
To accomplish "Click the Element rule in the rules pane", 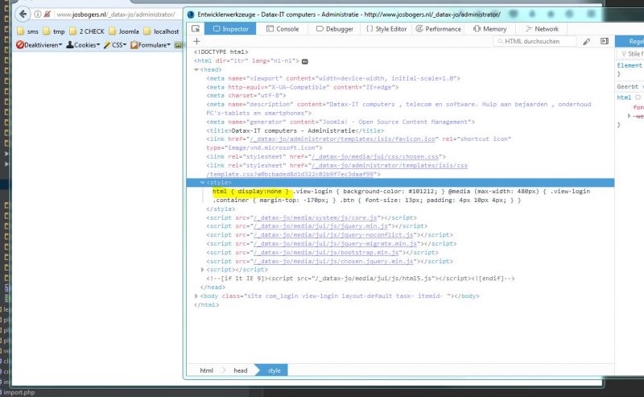I will [x=629, y=65].
